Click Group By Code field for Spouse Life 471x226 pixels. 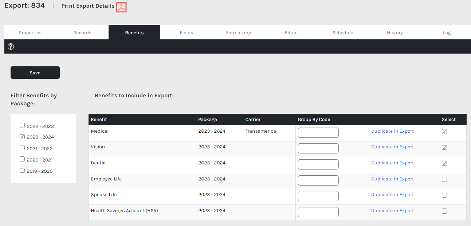[x=318, y=196]
